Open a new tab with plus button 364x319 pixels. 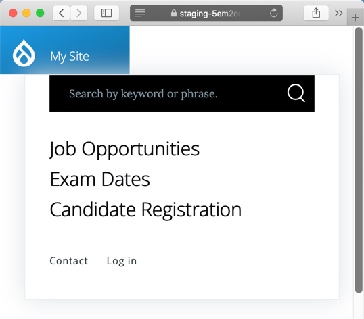tap(355, 18)
